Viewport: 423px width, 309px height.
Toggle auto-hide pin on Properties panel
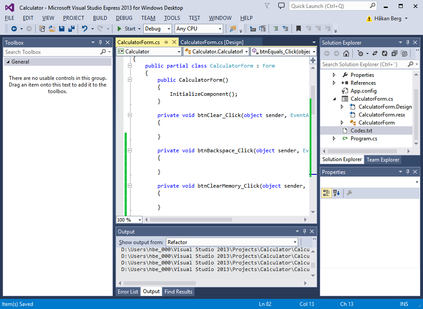pos(408,172)
